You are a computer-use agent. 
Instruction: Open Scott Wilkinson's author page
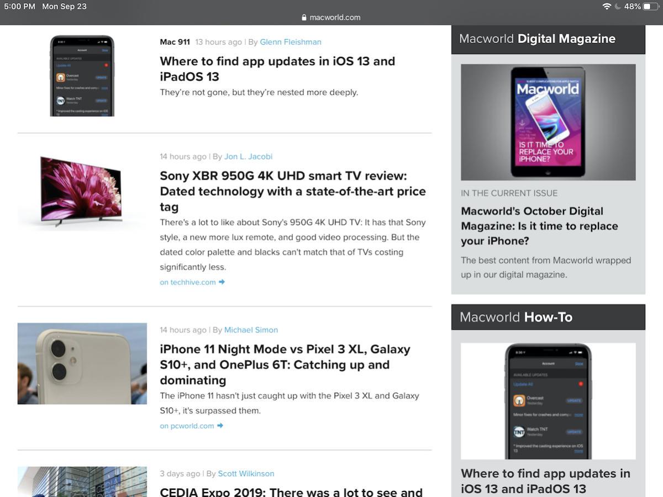[x=246, y=474]
